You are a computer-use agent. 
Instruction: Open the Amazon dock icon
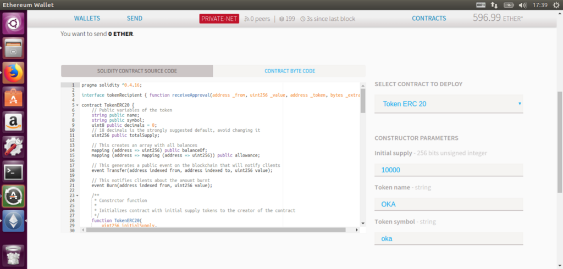(13, 122)
